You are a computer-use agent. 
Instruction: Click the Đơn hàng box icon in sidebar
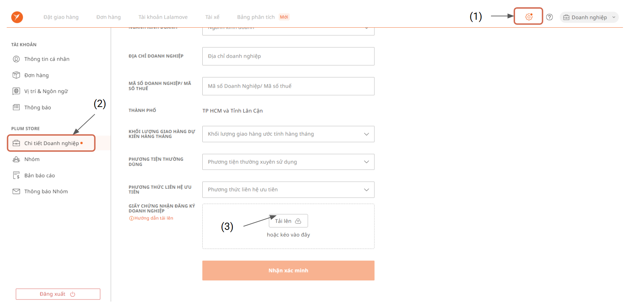point(16,75)
